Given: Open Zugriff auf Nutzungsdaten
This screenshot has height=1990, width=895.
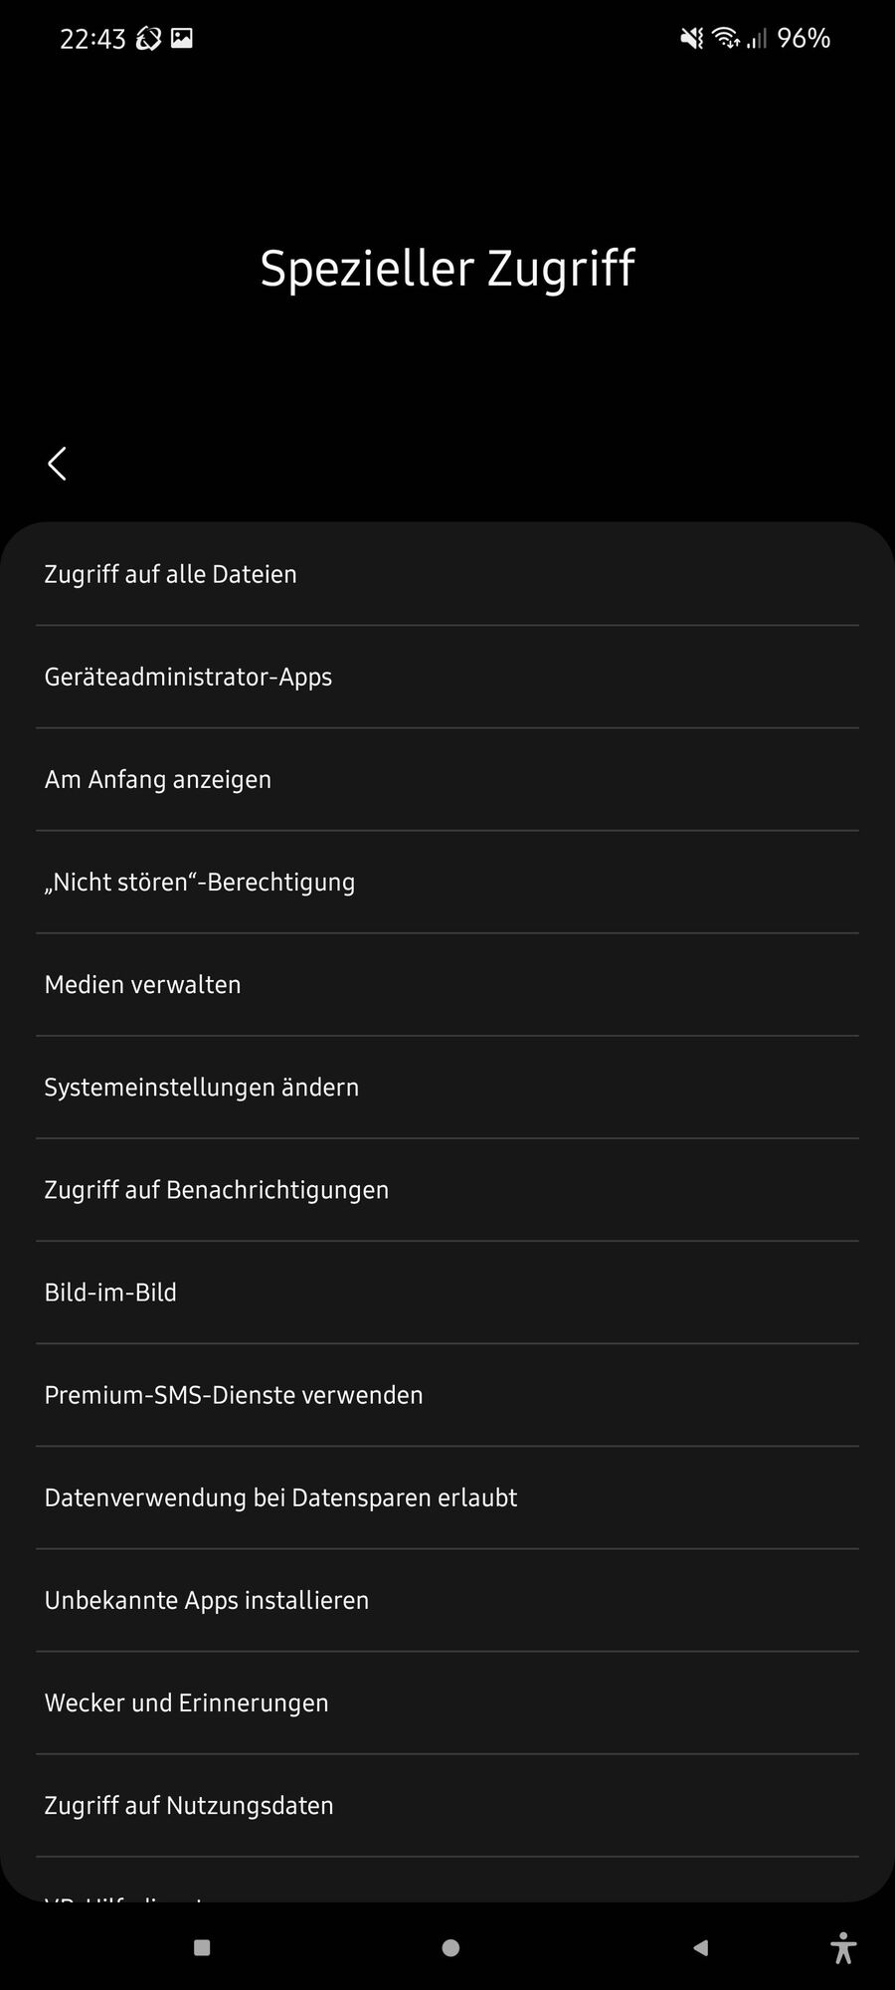Looking at the screenshot, I should (x=447, y=1805).
